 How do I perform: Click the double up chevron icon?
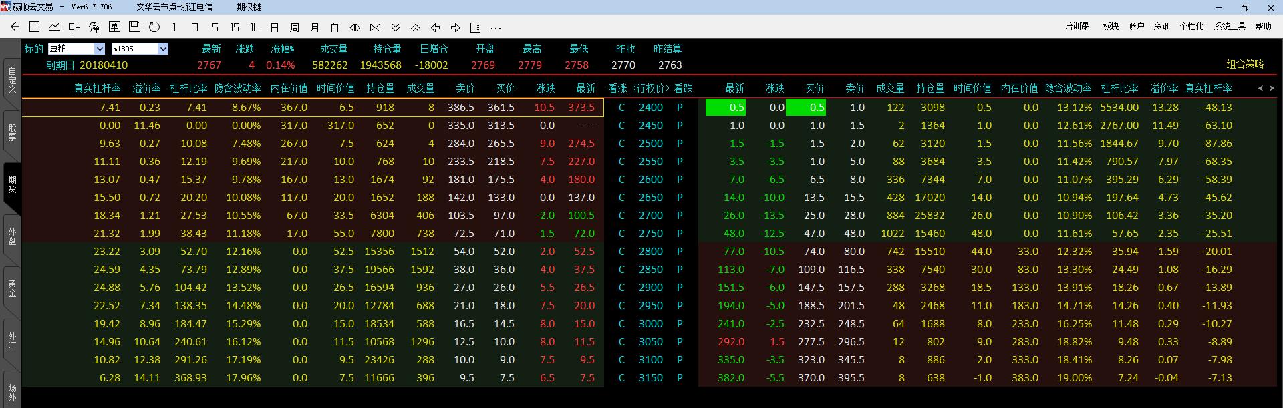pyautogui.click(x=416, y=27)
